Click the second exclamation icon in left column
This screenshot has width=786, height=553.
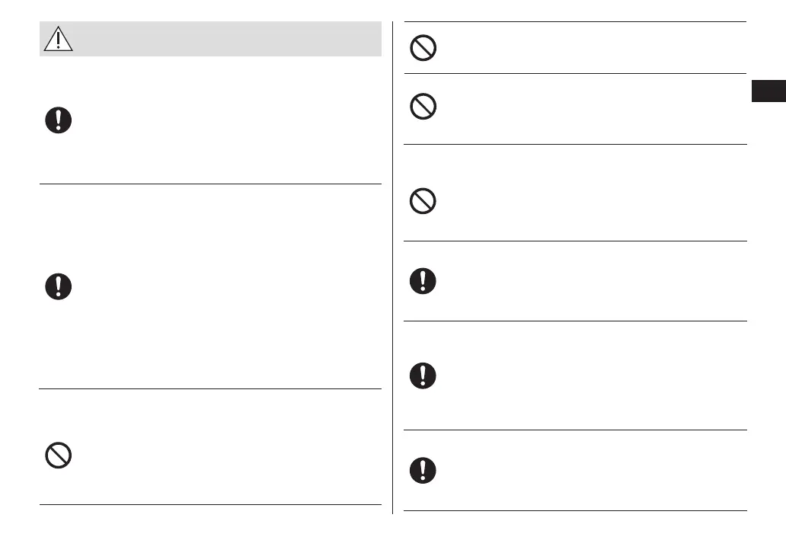tap(58, 286)
